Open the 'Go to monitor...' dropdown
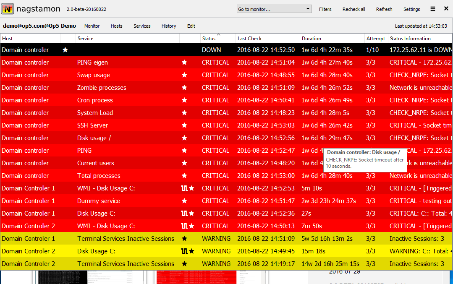This screenshot has width=453, height=284. click(x=274, y=9)
